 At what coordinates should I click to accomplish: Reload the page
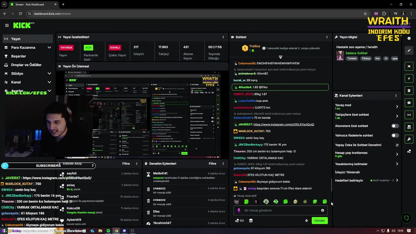20,14
